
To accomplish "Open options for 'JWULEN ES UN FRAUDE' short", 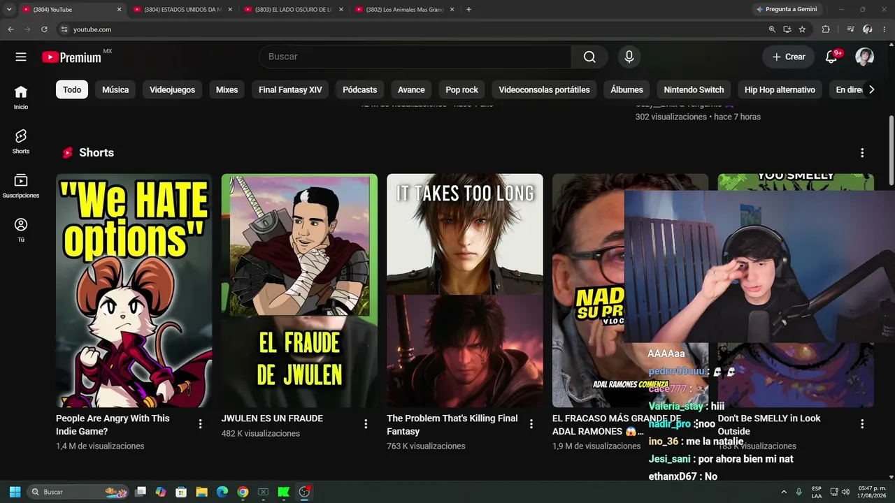I will click(366, 424).
